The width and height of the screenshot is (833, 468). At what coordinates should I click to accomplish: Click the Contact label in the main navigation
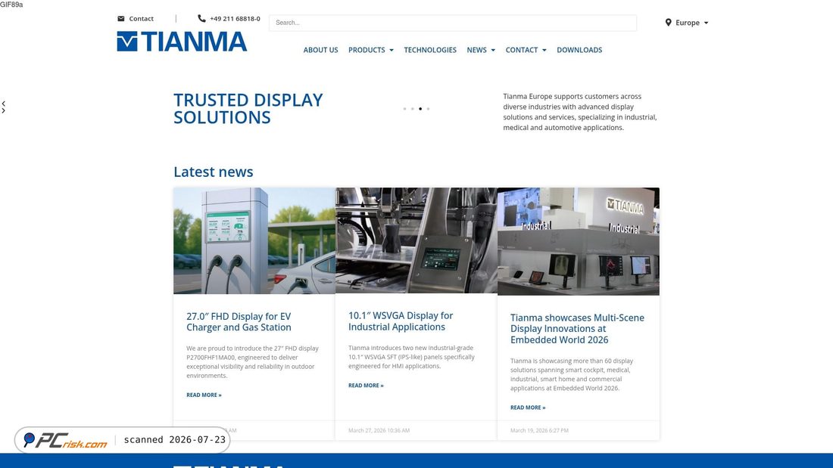tap(521, 50)
